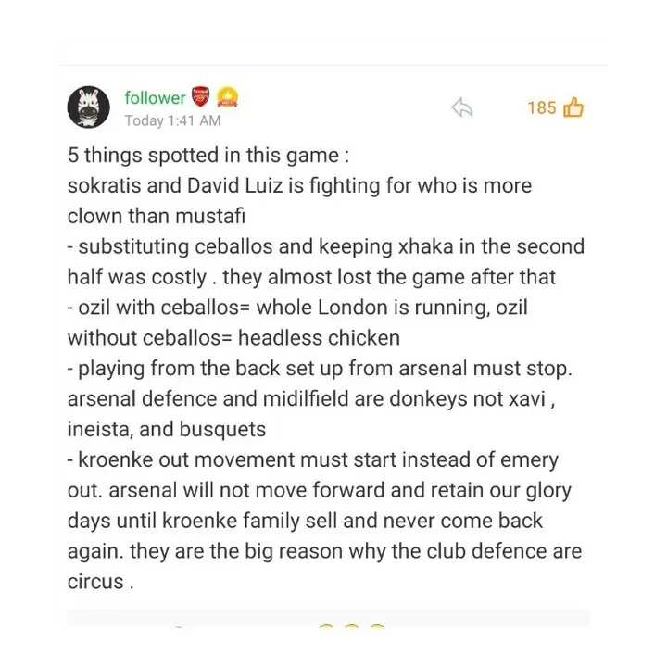Image resolution: width=667 pixels, height=667 pixels.
Task: Click the "whole London is running" line
Action: (297, 308)
